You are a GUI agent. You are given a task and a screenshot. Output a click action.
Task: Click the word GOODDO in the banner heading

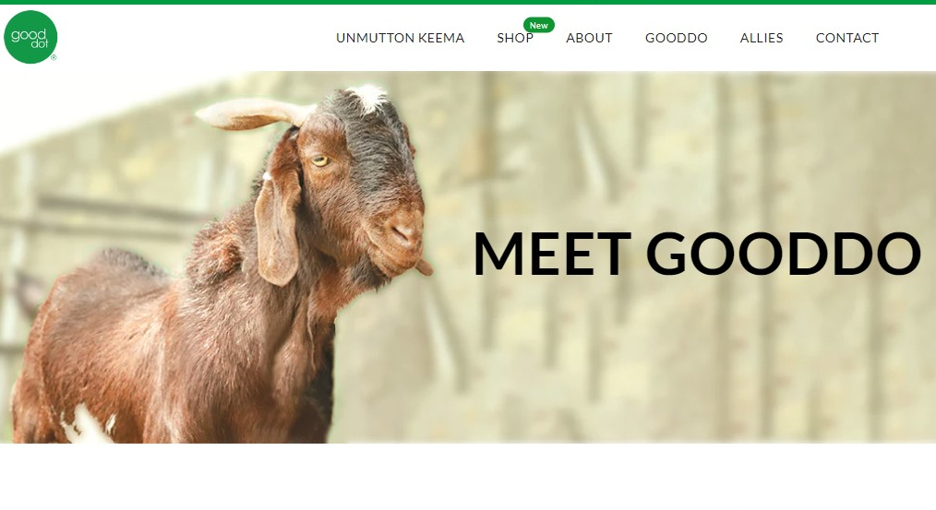(x=783, y=255)
